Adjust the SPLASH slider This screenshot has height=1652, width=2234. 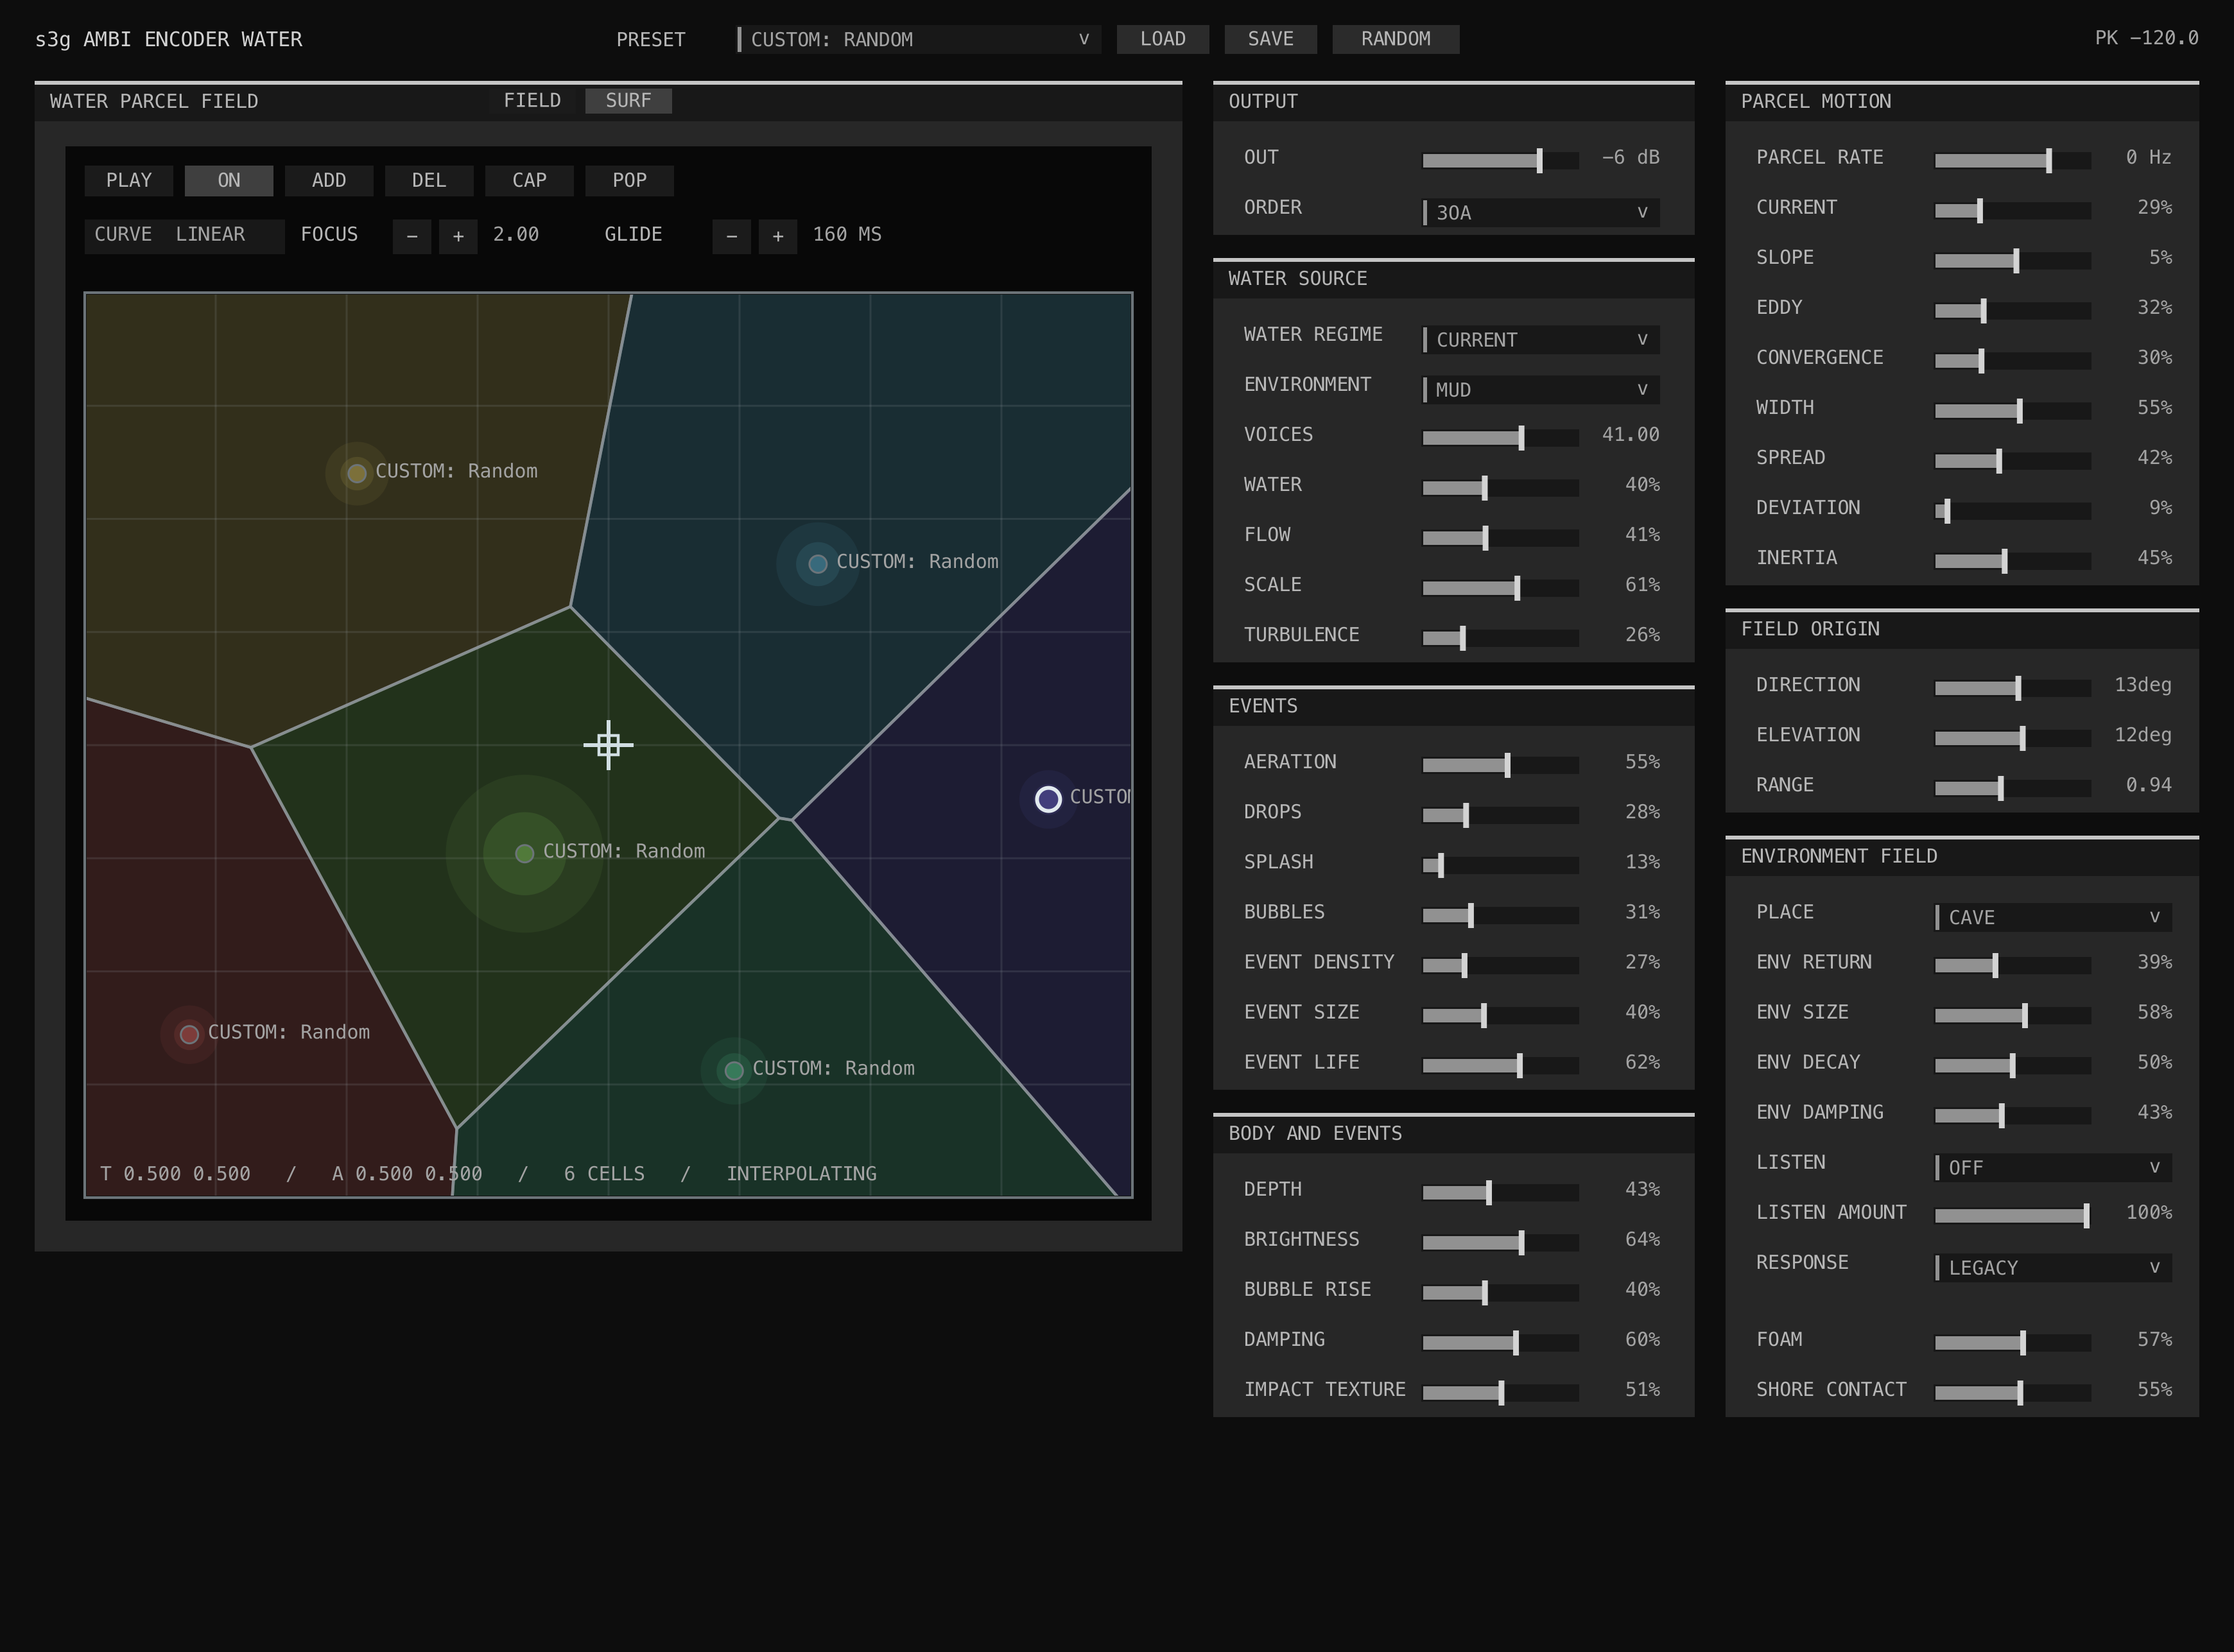[1500, 865]
